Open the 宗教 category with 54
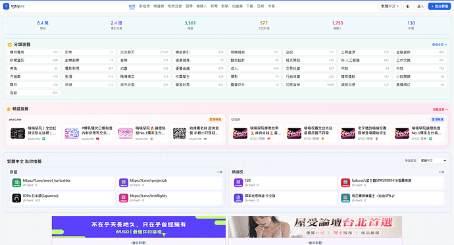Image resolution: width=454 pixels, height=245 pixels. coord(365,68)
